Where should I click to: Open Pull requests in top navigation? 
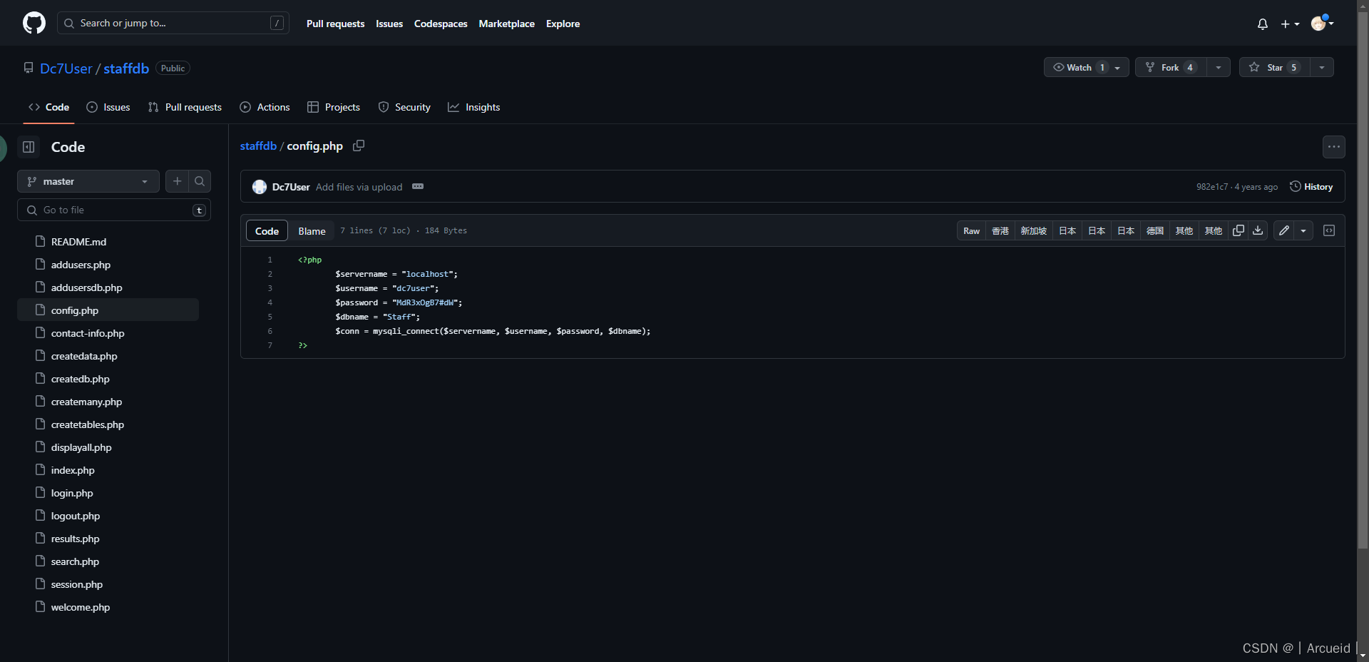click(335, 24)
